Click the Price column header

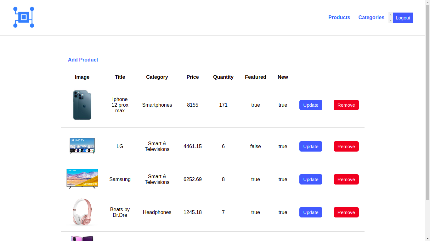click(x=193, y=77)
